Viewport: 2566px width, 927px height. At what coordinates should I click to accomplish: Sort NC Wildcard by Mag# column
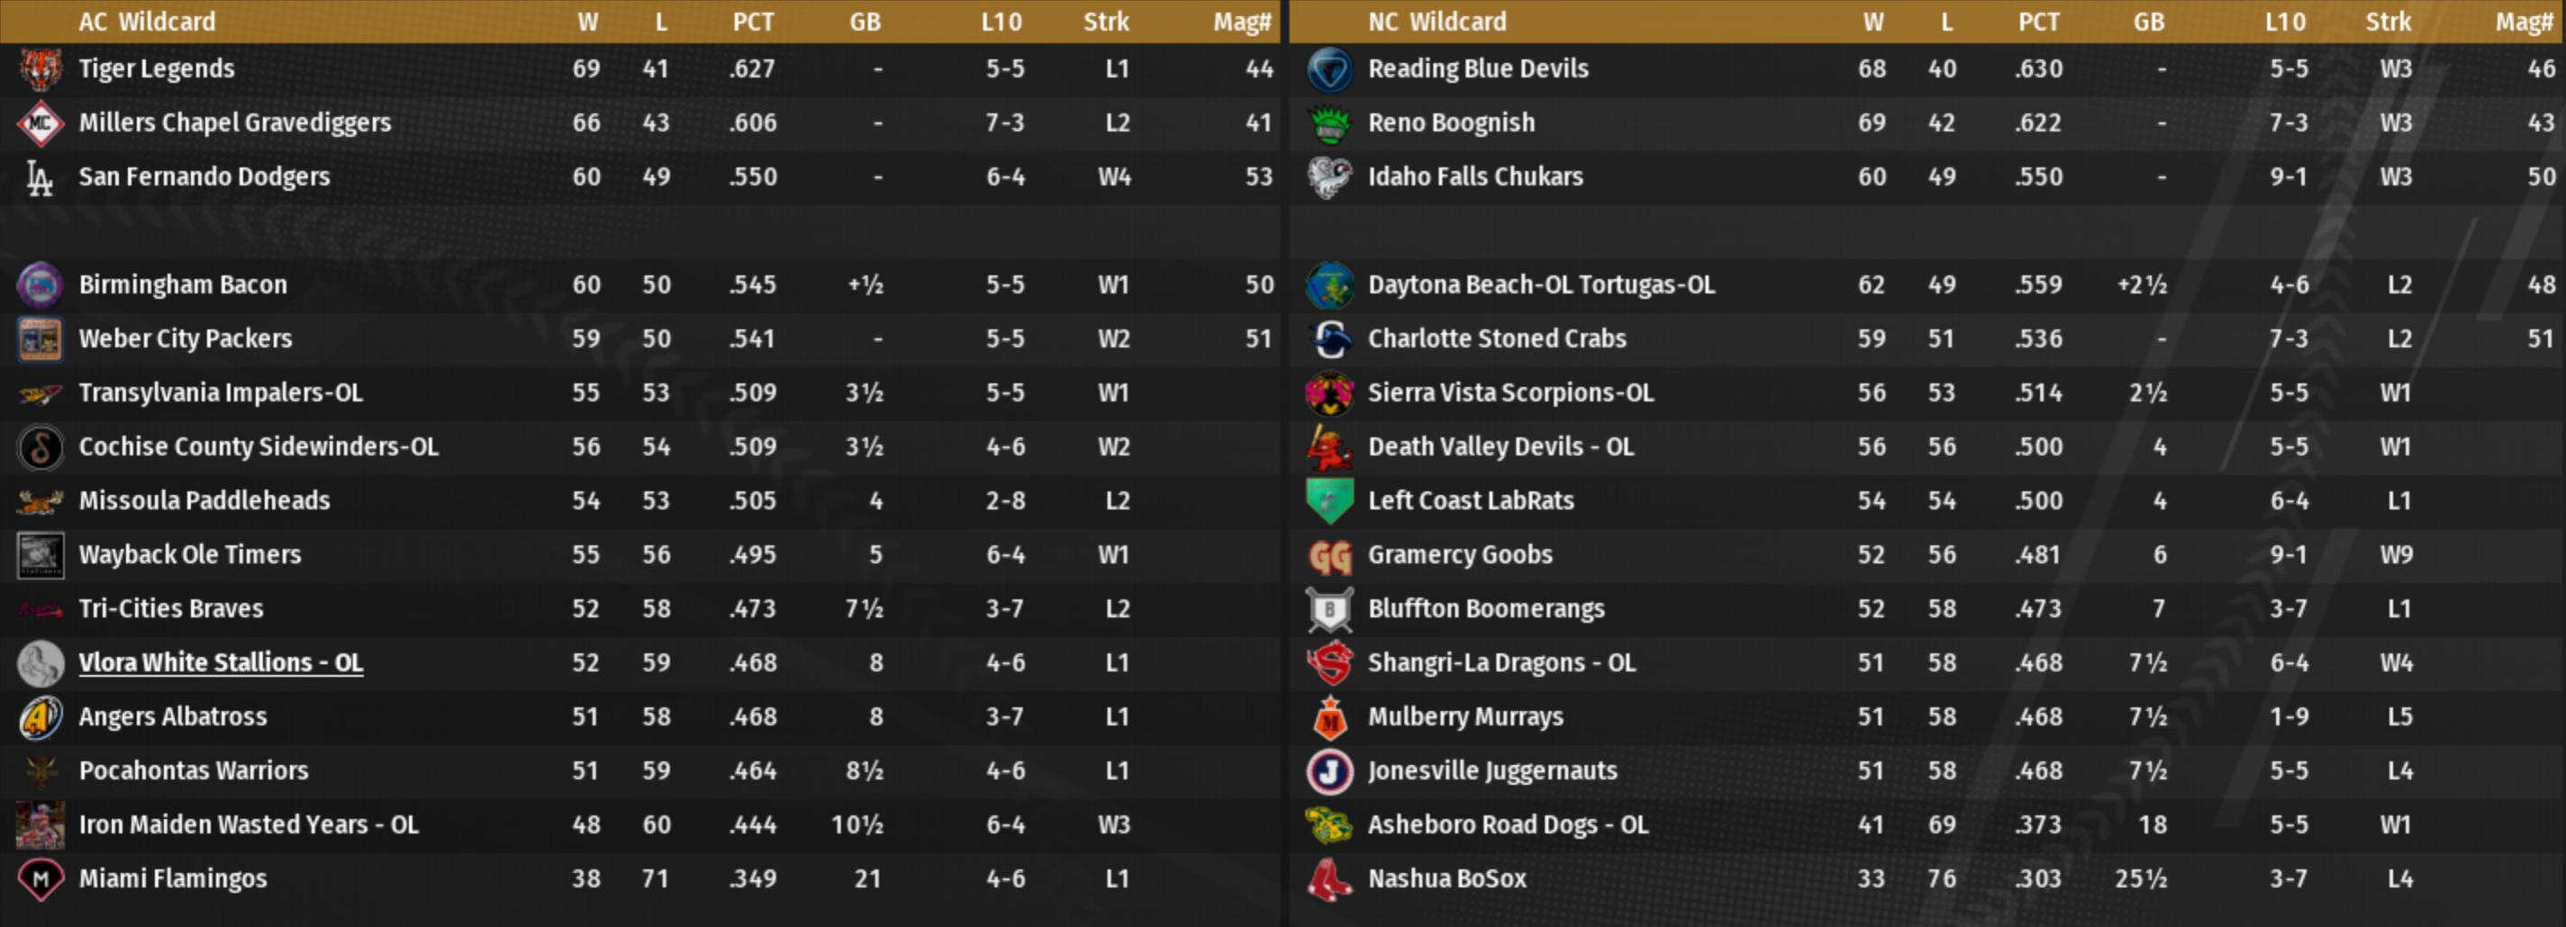click(2523, 22)
